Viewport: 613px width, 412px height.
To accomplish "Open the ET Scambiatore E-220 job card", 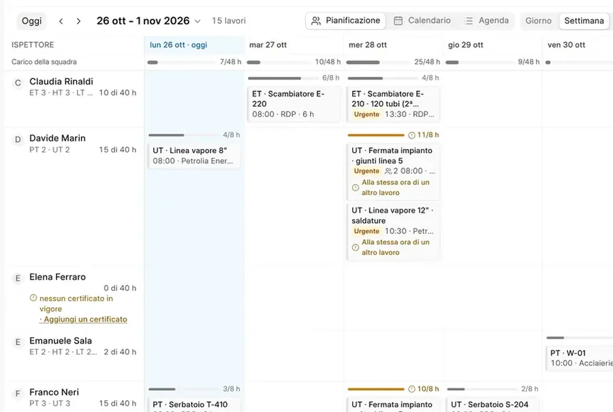I will 294,104.
